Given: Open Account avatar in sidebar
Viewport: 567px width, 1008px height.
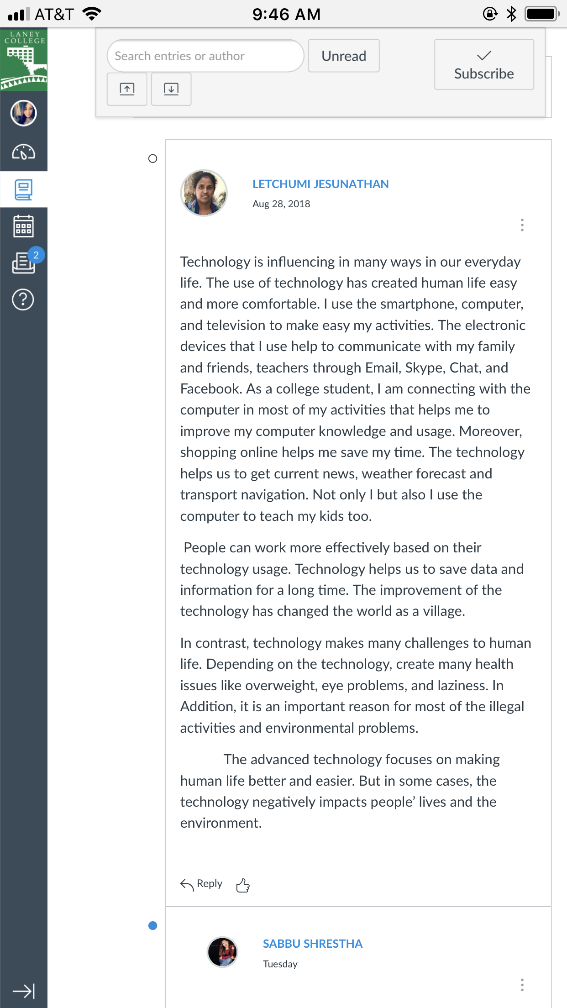Looking at the screenshot, I should [x=24, y=113].
